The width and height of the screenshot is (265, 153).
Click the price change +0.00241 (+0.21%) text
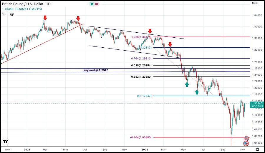28,9
